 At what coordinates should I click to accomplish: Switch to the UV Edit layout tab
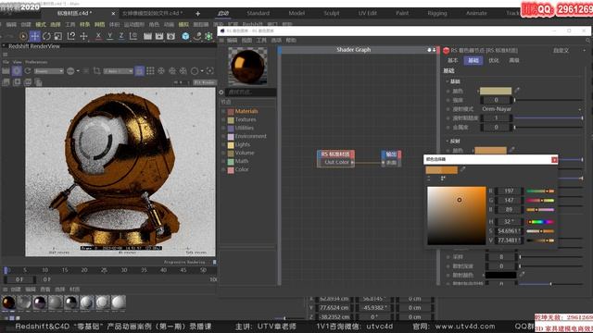coord(367,13)
